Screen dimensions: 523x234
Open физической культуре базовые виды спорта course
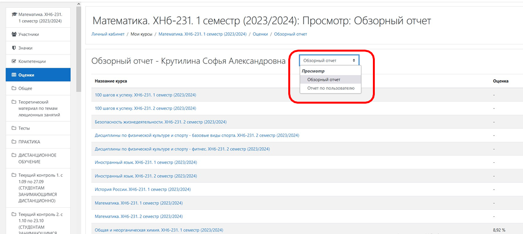197,136
